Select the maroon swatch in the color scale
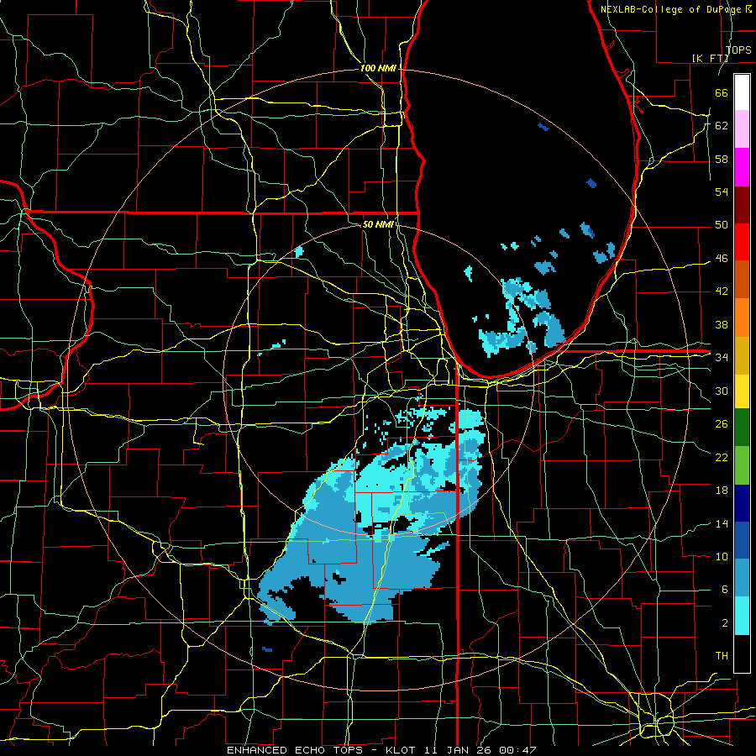 [742, 204]
